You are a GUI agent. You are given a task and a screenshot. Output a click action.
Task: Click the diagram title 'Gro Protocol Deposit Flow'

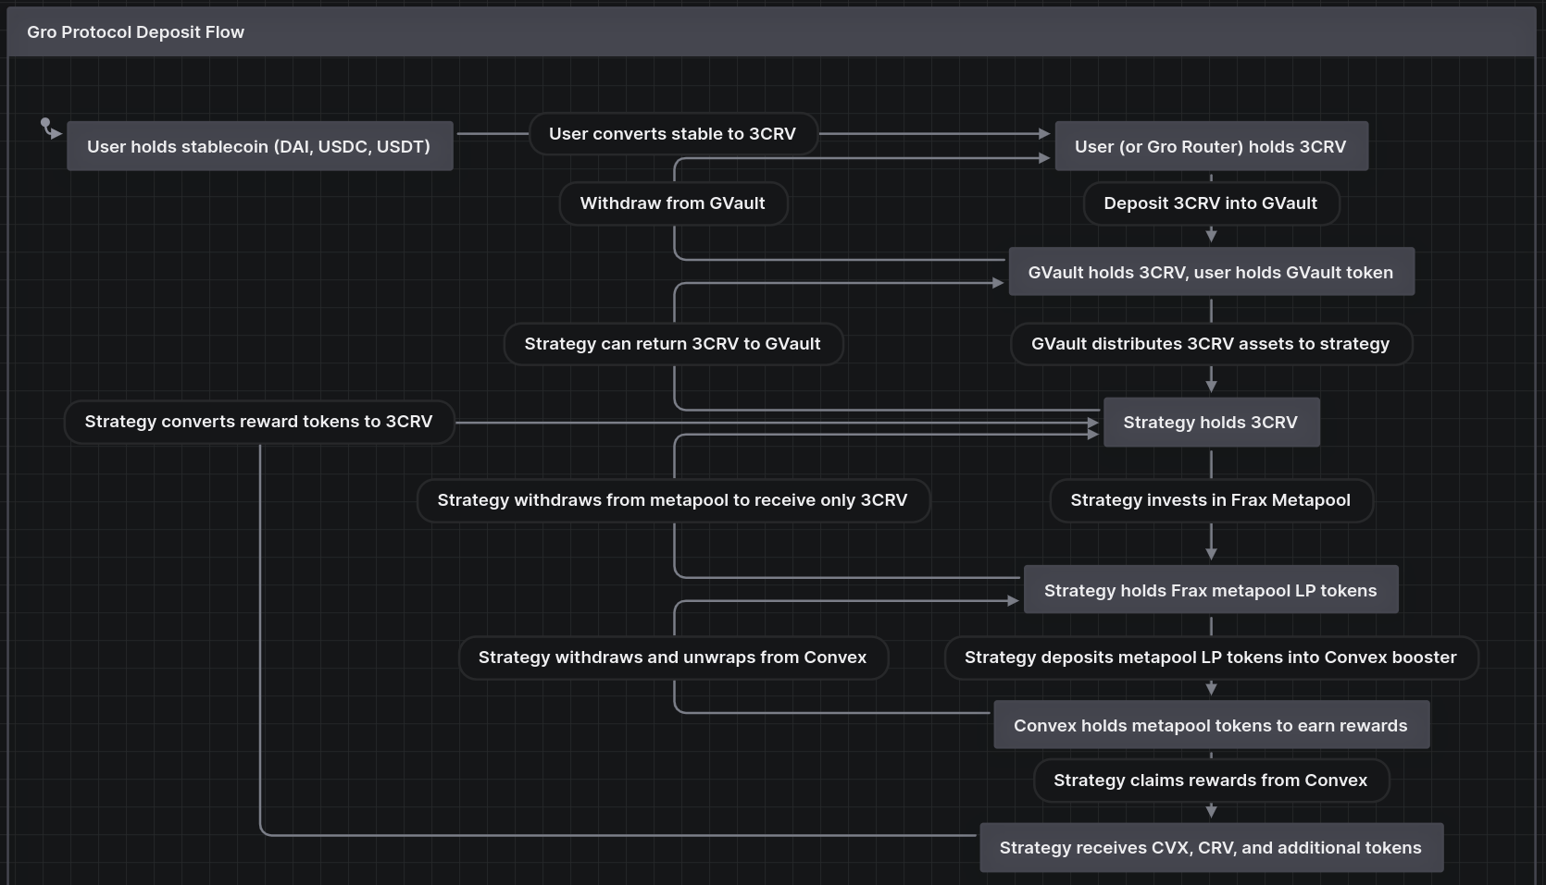pos(135,32)
